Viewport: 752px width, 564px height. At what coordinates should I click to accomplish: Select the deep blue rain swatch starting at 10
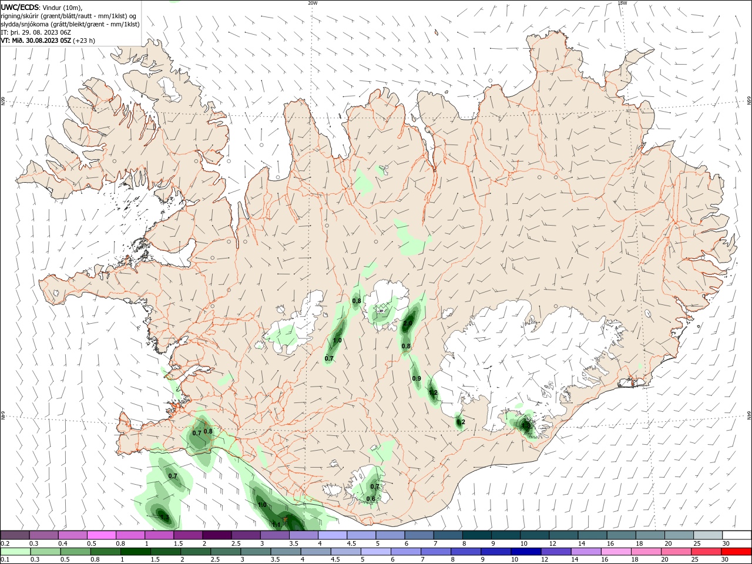pyautogui.click(x=526, y=552)
